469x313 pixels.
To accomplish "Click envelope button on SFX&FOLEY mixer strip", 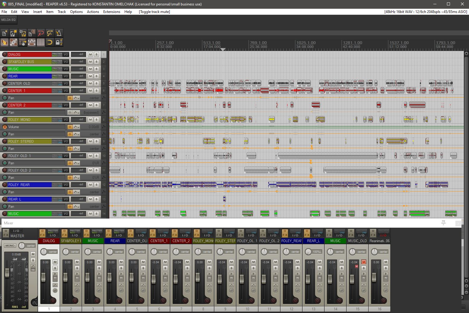I will (77, 285).
